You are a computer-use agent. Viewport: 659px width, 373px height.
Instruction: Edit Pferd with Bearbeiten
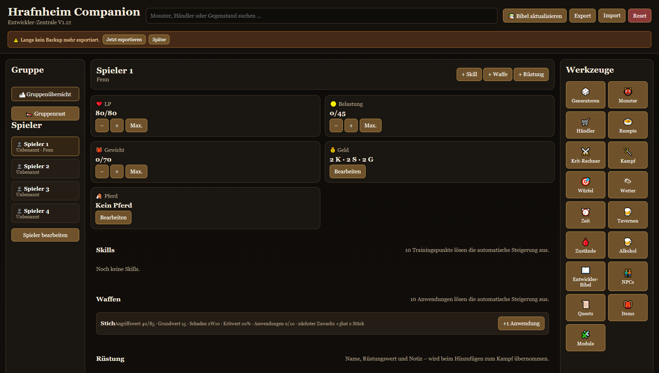click(113, 218)
